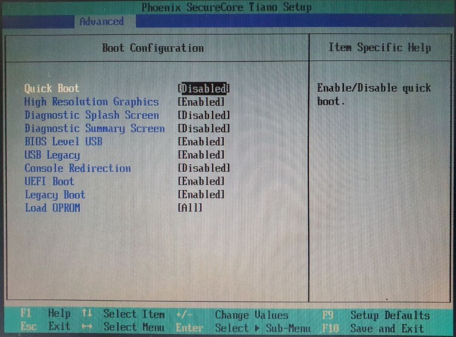Click left-right arrows Select Menu hint
This screenshot has height=337, width=456.
click(123, 327)
